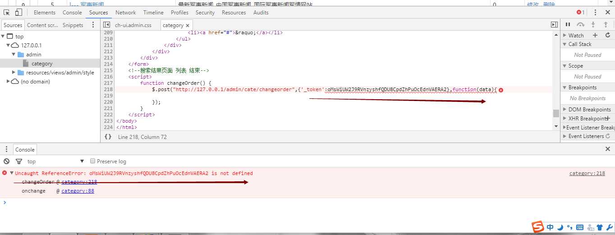615x235 pixels.
Task: Pause script execution
Action: pyautogui.click(x=568, y=25)
